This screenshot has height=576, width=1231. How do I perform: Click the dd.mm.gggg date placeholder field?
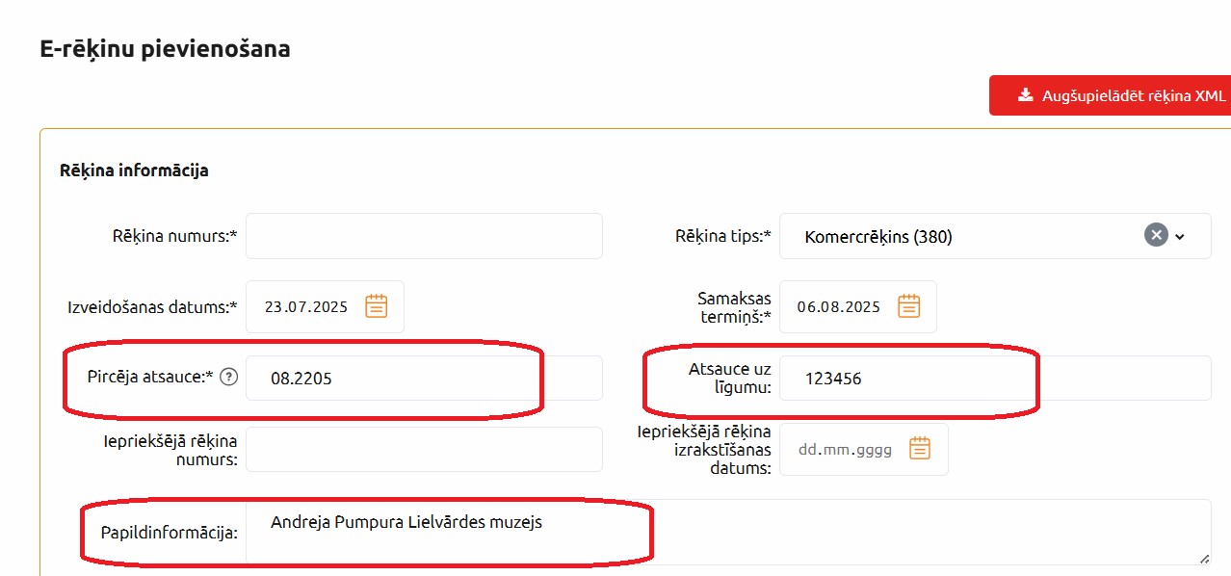pyautogui.click(x=845, y=449)
